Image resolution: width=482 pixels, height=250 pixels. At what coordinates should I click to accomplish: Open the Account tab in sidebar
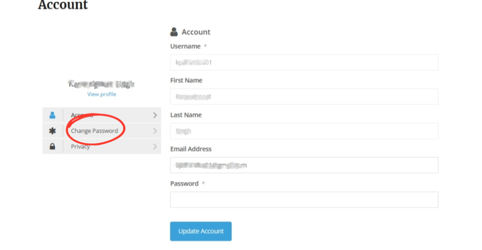tap(82, 115)
